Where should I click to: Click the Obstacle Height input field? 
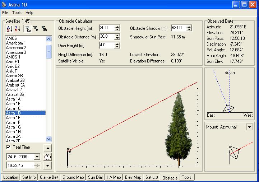[x=107, y=28]
